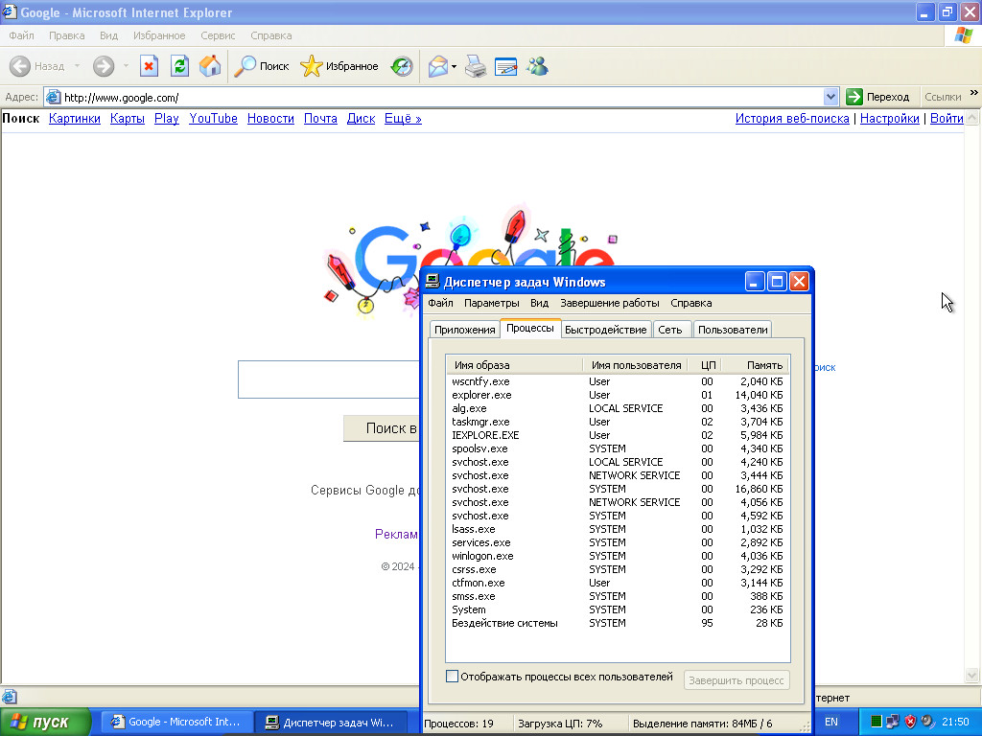Viewport: 982px width, 736px height.
Task: Click the Task Manager title bar icon
Action: (x=433, y=282)
